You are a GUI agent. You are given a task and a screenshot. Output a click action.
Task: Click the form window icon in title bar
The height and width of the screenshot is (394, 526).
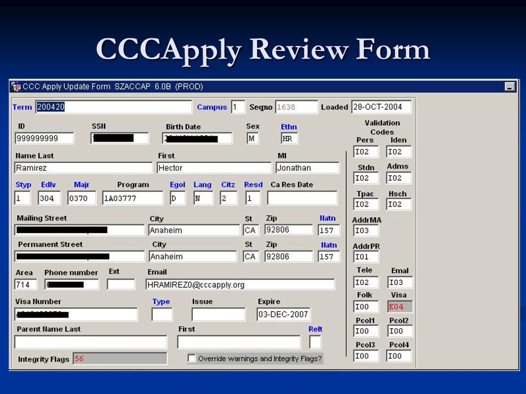click(x=15, y=87)
